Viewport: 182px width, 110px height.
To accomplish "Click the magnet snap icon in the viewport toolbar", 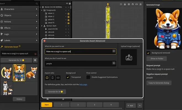I will click(x=133, y=5).
